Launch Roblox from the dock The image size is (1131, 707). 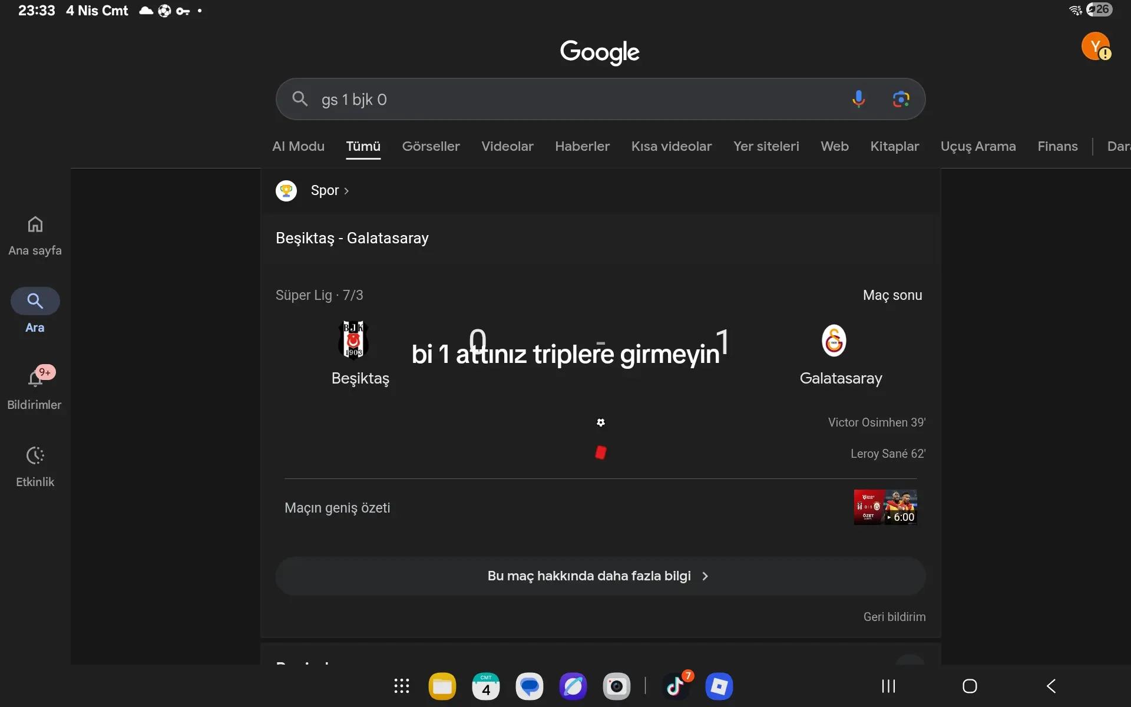pyautogui.click(x=719, y=686)
